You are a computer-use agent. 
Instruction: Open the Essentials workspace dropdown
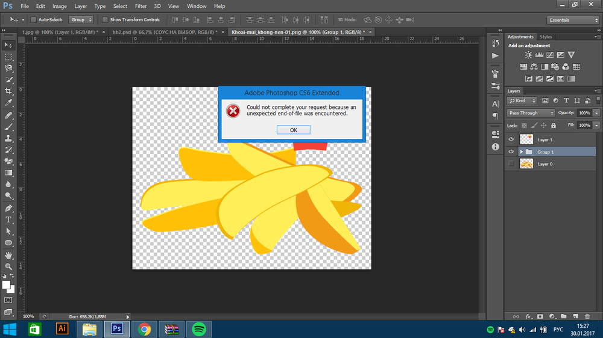click(x=573, y=20)
